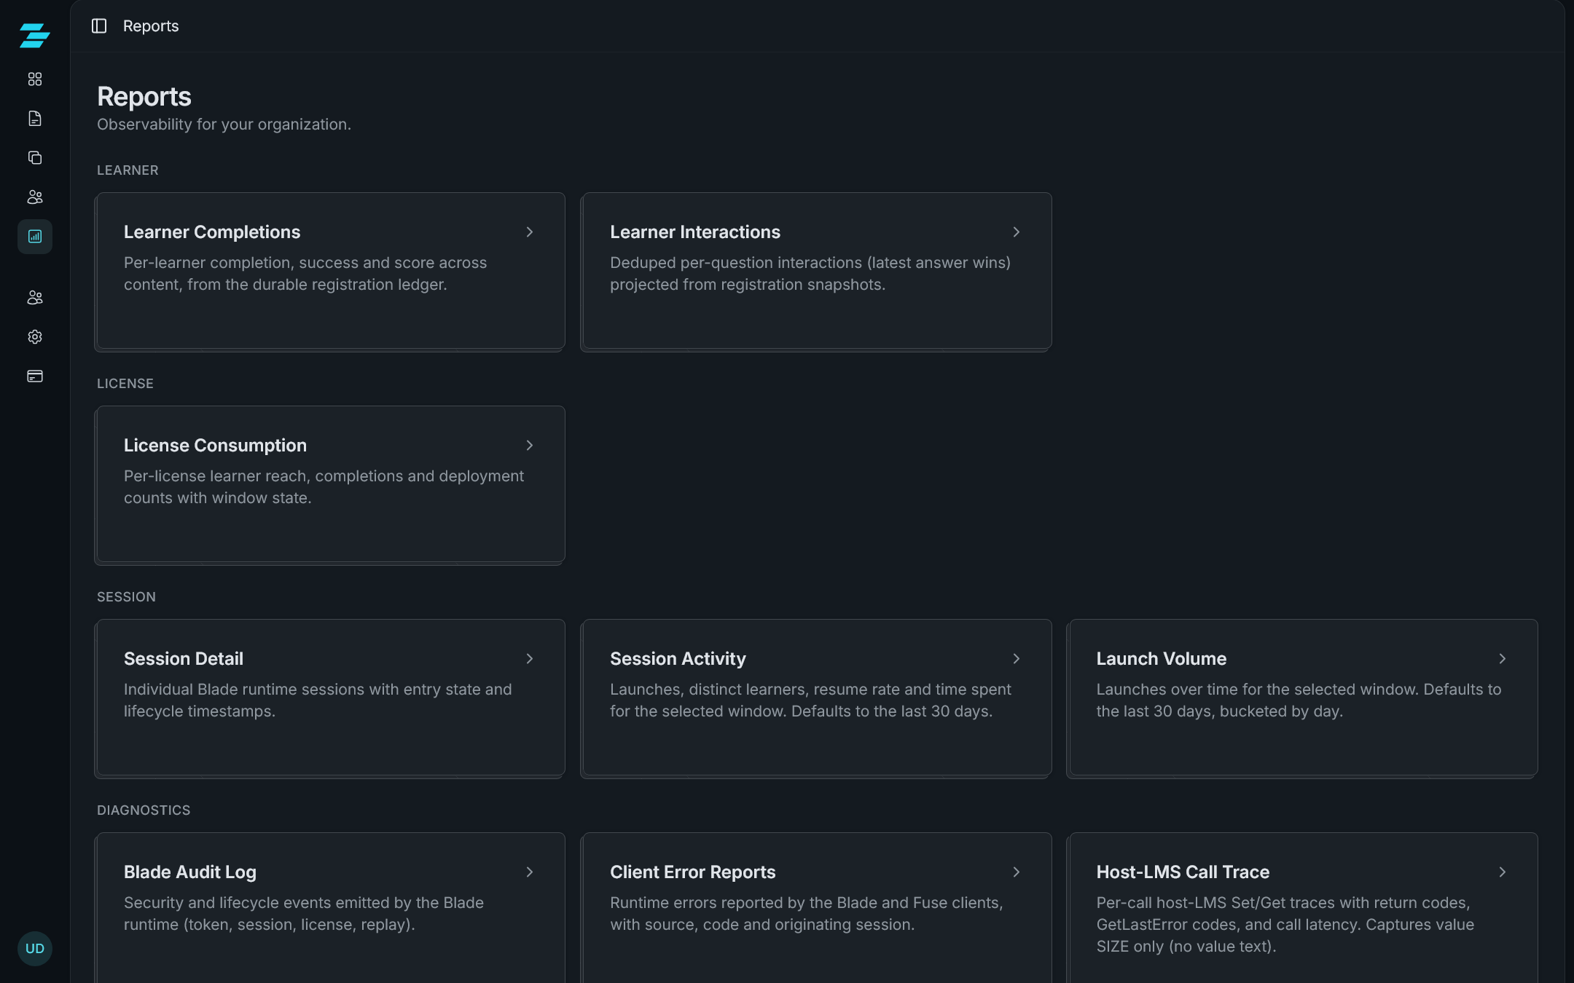Click the LEARNER section heading

tap(128, 170)
